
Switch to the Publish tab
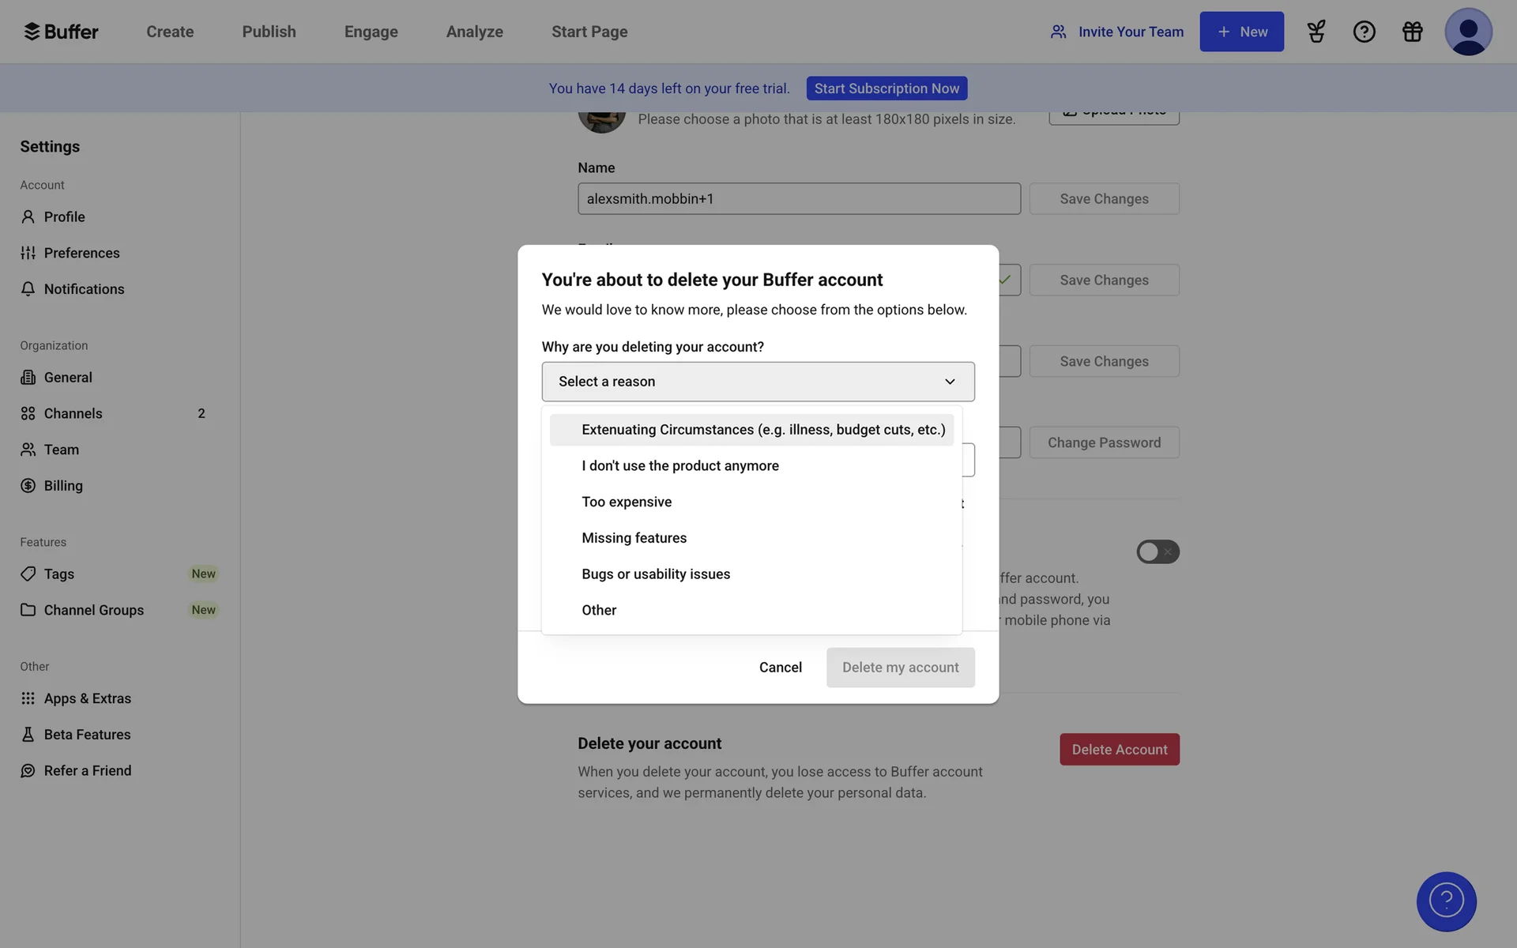[269, 32]
